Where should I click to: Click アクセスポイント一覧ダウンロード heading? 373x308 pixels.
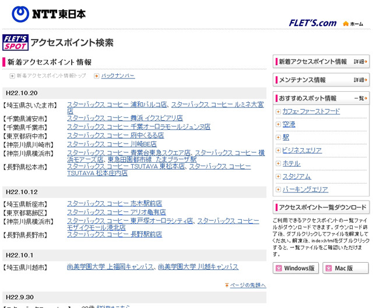coord(322,207)
